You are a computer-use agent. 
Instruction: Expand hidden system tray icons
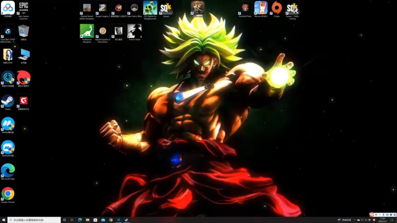click(355, 220)
